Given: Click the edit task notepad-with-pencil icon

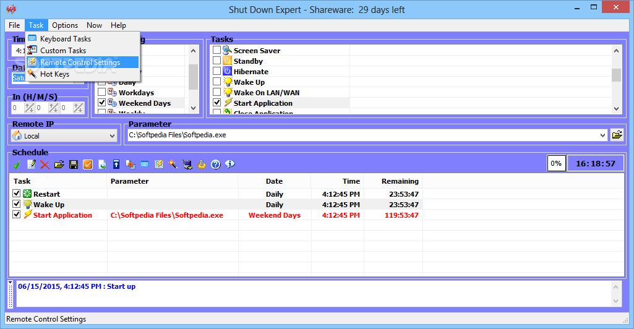Looking at the screenshot, I should 31,164.
